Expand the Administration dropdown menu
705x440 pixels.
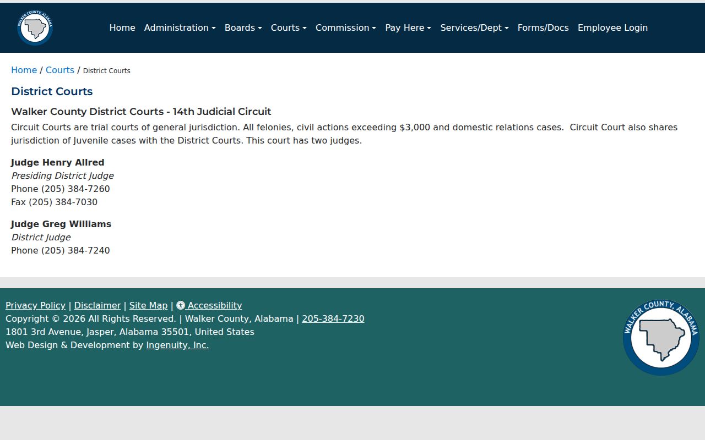[x=180, y=28]
